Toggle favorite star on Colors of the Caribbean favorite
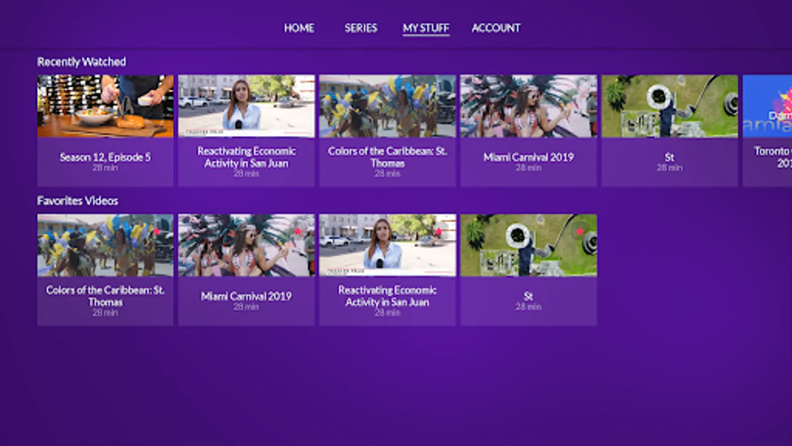 [x=157, y=231]
